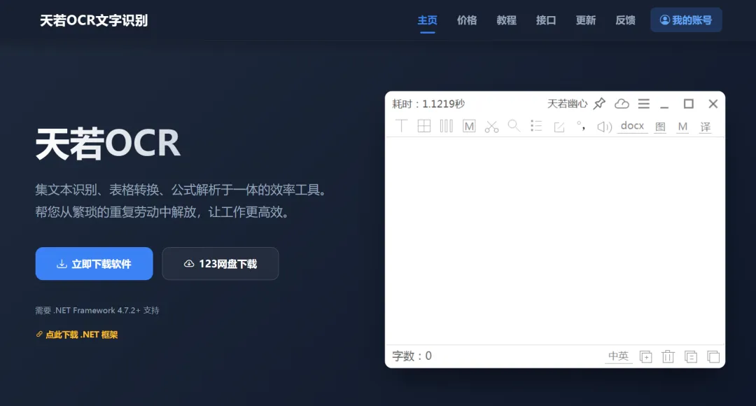Viewport: 756px width, 406px height.
Task: Click the 123网盘下载 button
Action: tap(220, 264)
